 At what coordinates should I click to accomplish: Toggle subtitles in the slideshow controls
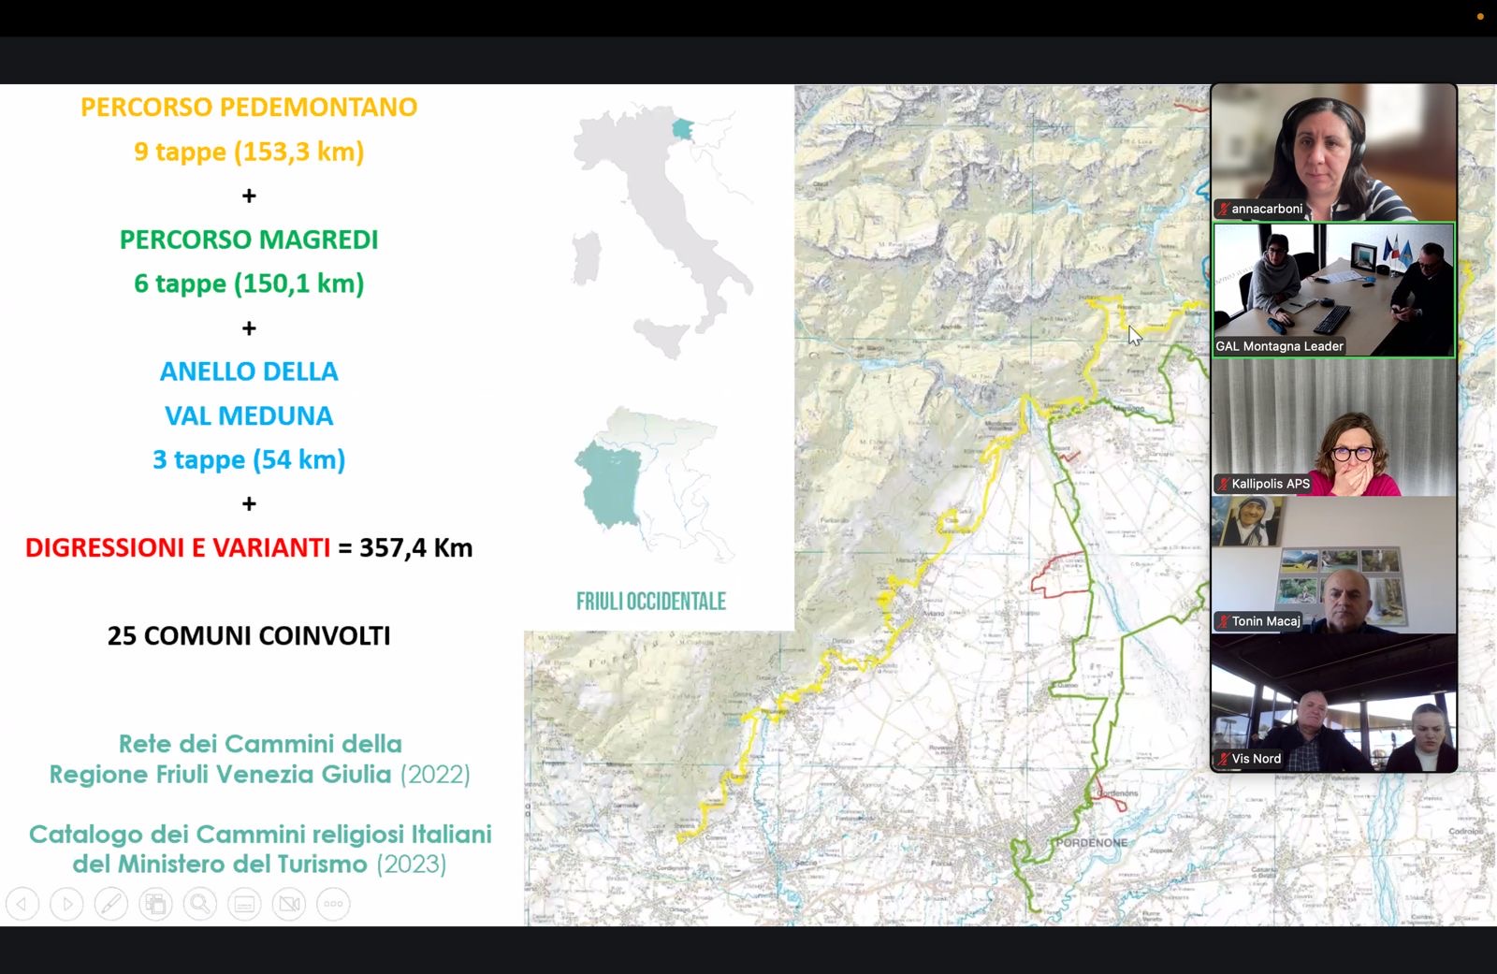coord(244,904)
